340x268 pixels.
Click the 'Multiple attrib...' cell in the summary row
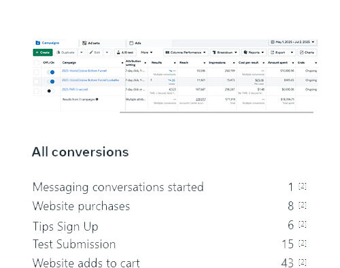pyautogui.click(x=135, y=99)
